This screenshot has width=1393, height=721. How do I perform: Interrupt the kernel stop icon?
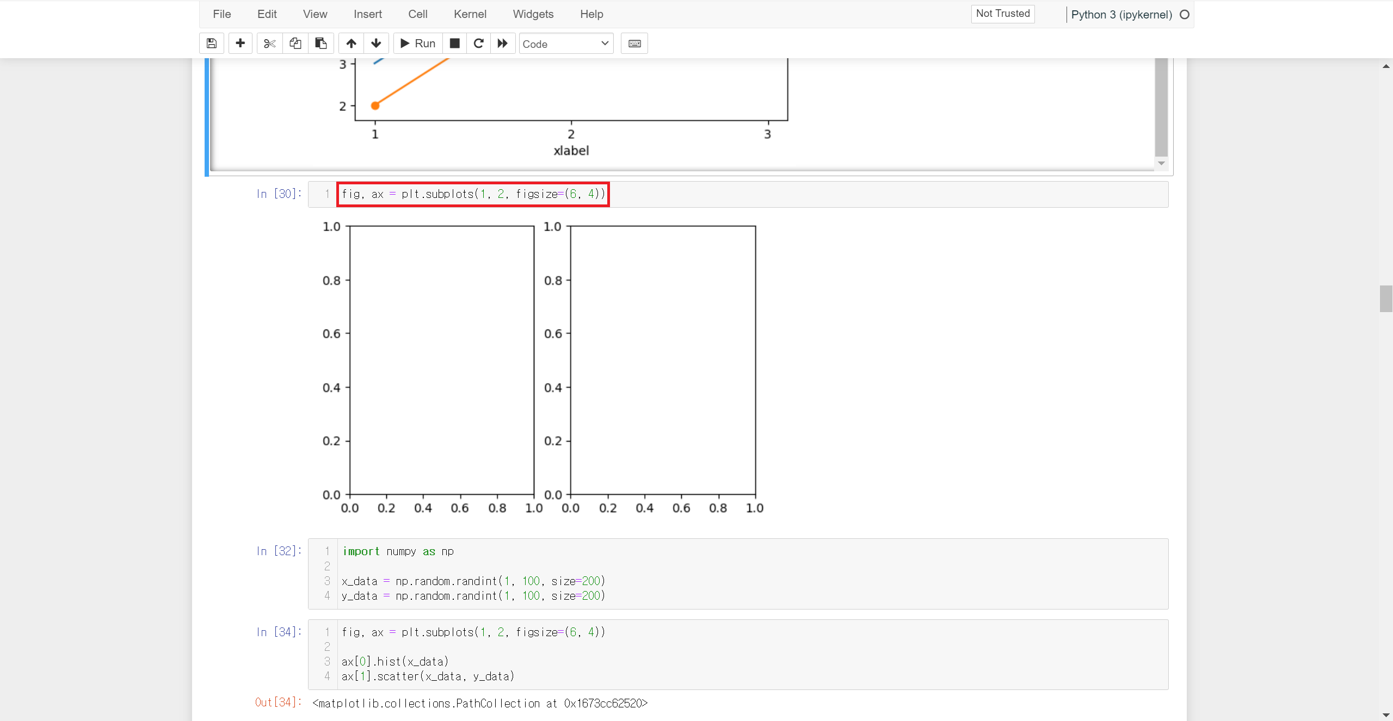click(455, 43)
